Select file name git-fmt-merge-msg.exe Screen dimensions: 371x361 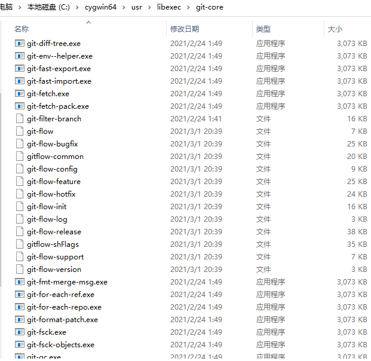click(x=67, y=282)
